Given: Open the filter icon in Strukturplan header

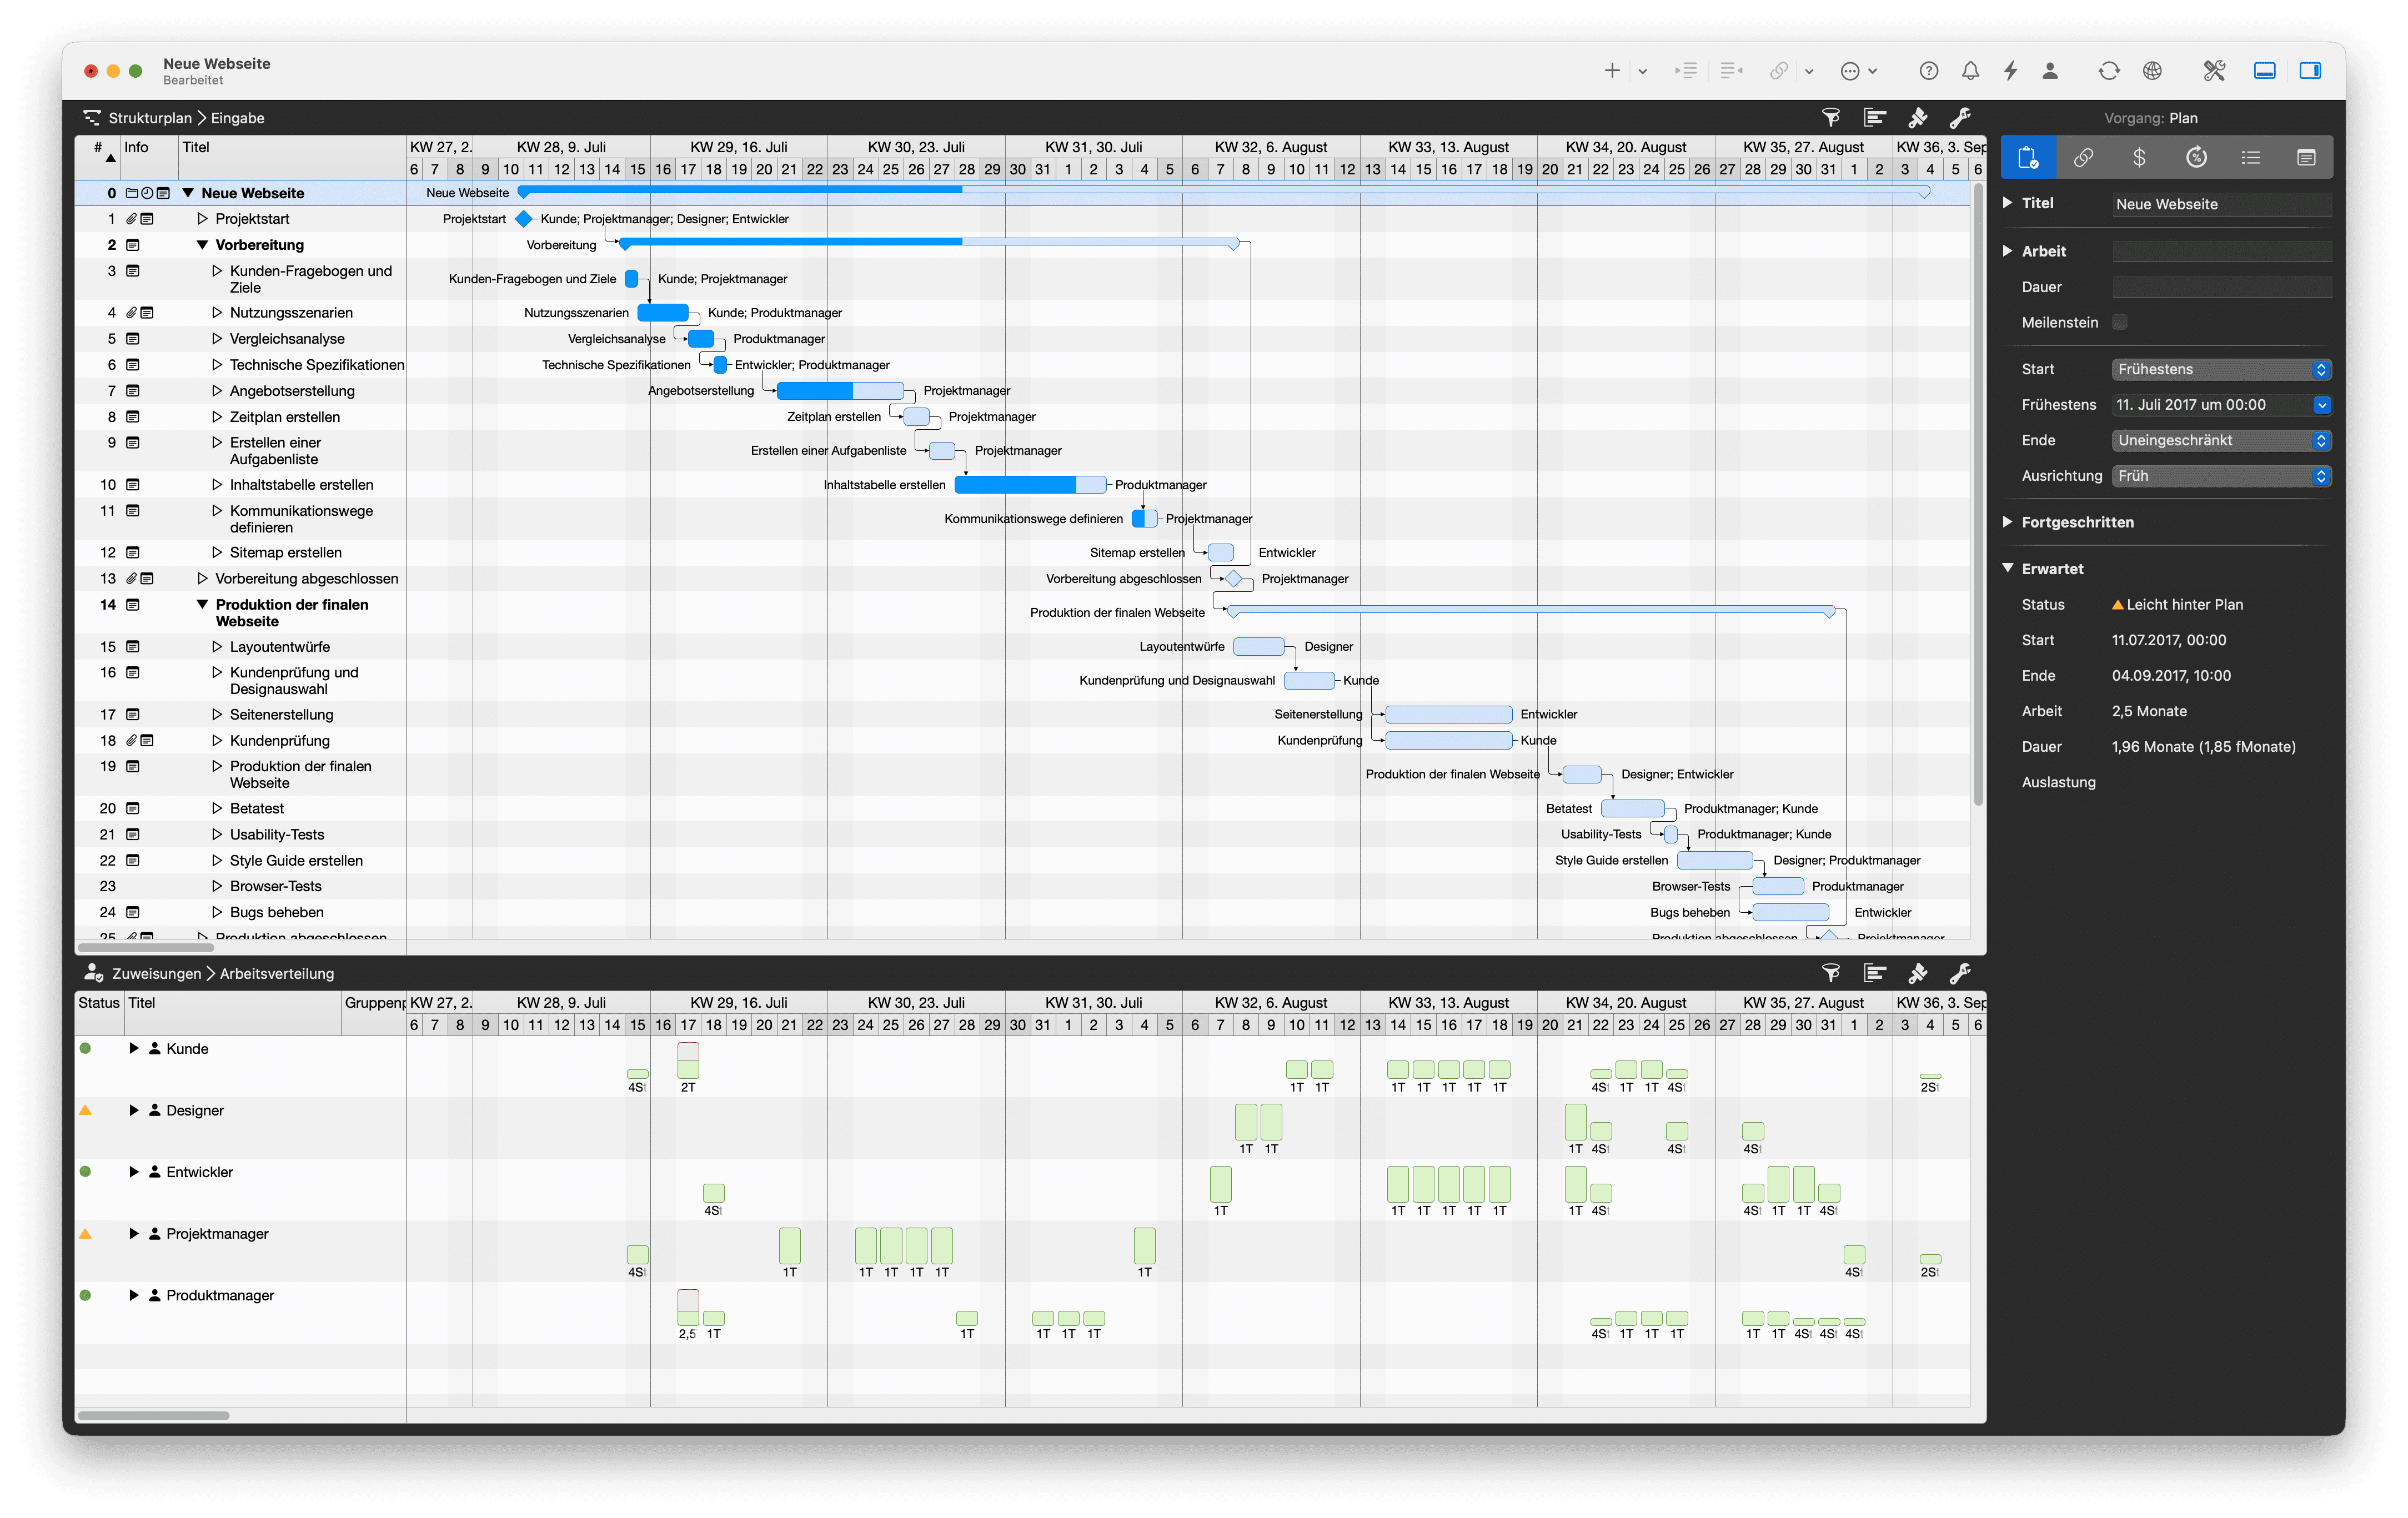Looking at the screenshot, I should click(x=1830, y=117).
